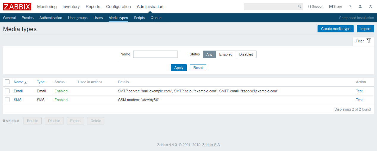Check the select-all header checkbox
Viewport: 377px width, 151px height.
pos(7,82)
